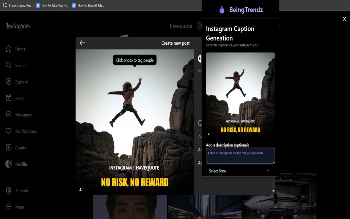Open the Messages messenger icon
This screenshot has height=219, width=350.
click(x=9, y=114)
